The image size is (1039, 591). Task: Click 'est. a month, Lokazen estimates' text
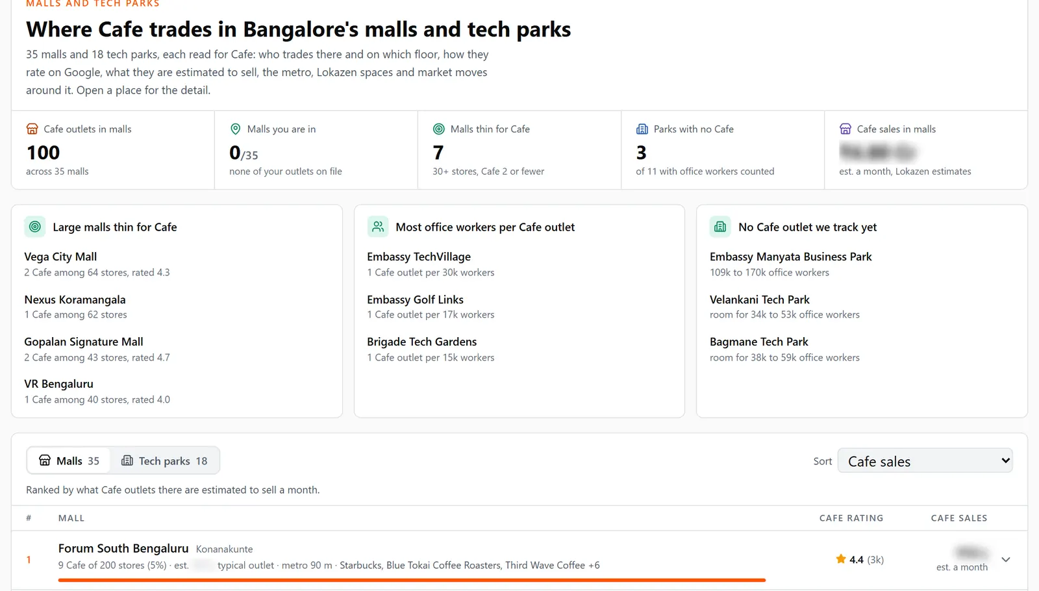(905, 171)
